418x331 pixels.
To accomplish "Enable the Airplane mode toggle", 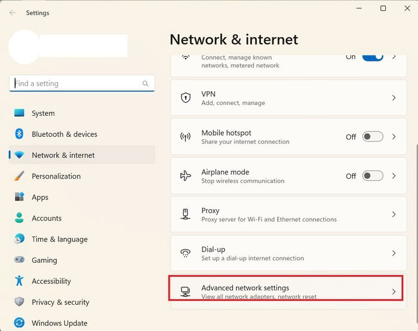I will (x=373, y=176).
